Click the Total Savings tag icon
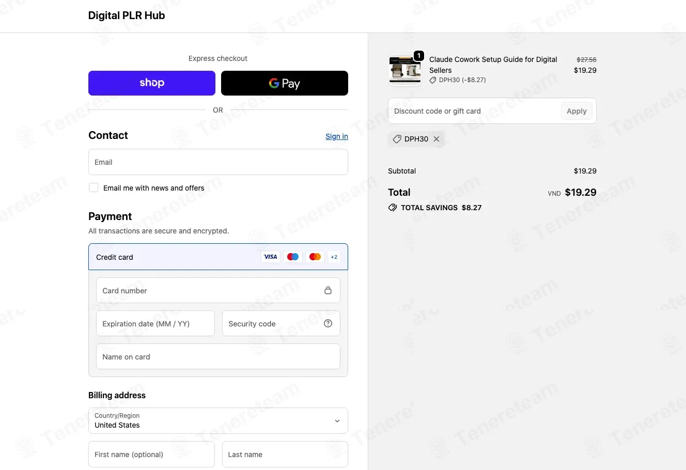This screenshot has width=686, height=470. tap(393, 208)
